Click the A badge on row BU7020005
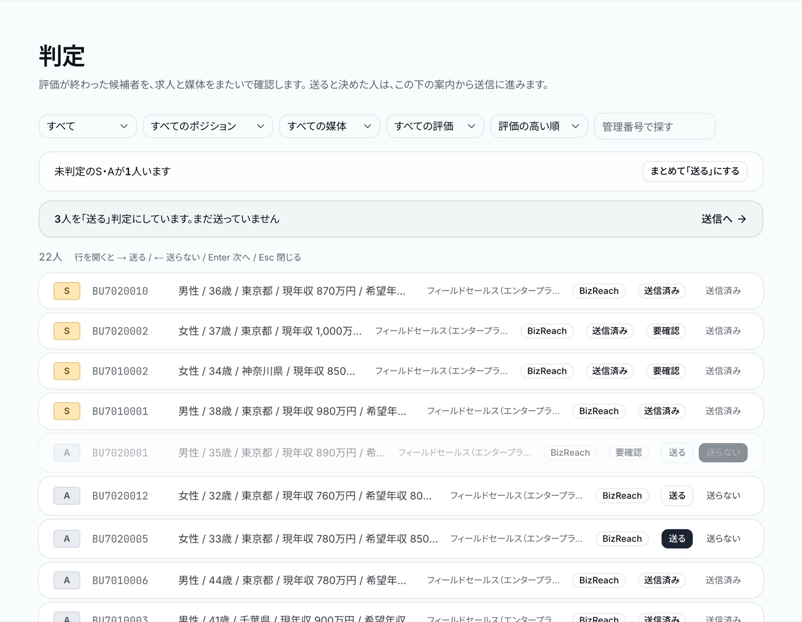 tap(67, 539)
